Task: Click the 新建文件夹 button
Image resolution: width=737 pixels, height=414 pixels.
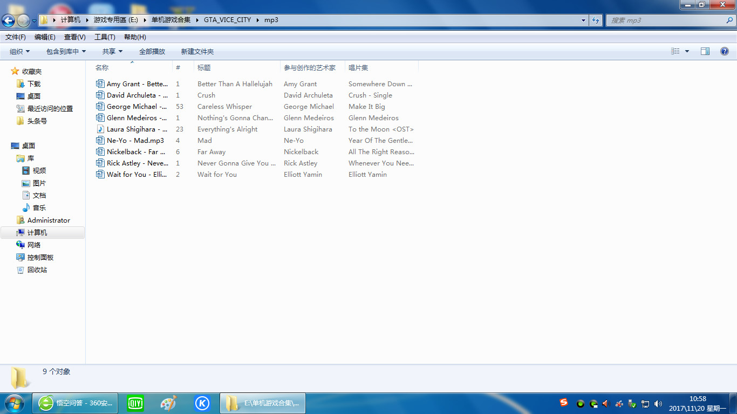Action: click(x=197, y=52)
